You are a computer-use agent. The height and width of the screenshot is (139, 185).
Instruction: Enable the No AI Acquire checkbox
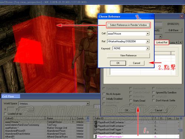[104, 94]
